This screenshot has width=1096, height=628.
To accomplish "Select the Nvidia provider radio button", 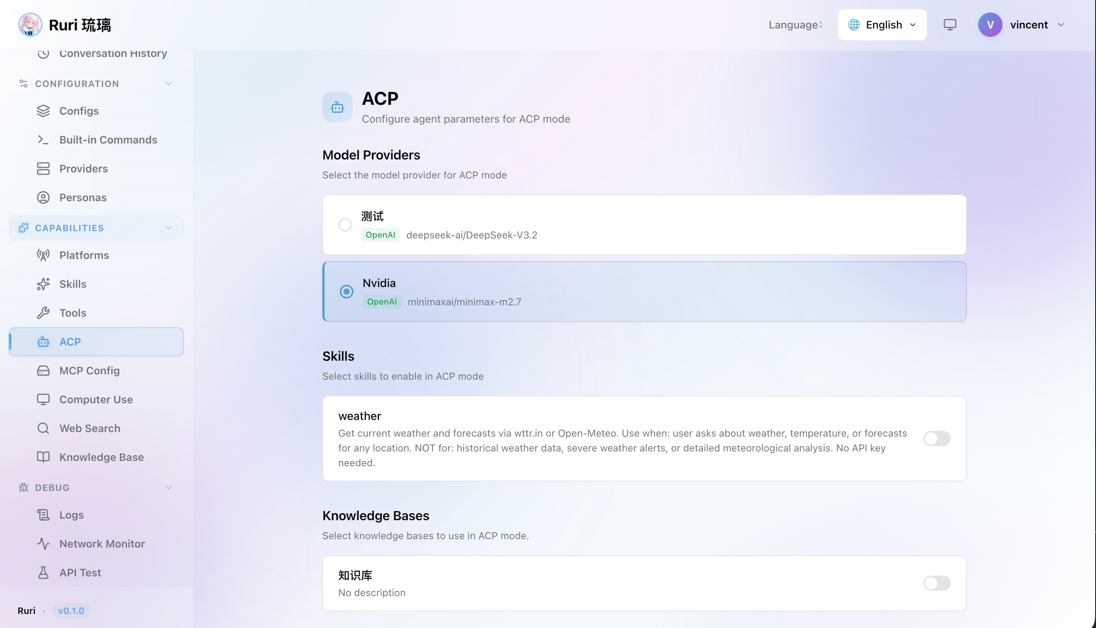I will click(x=346, y=292).
